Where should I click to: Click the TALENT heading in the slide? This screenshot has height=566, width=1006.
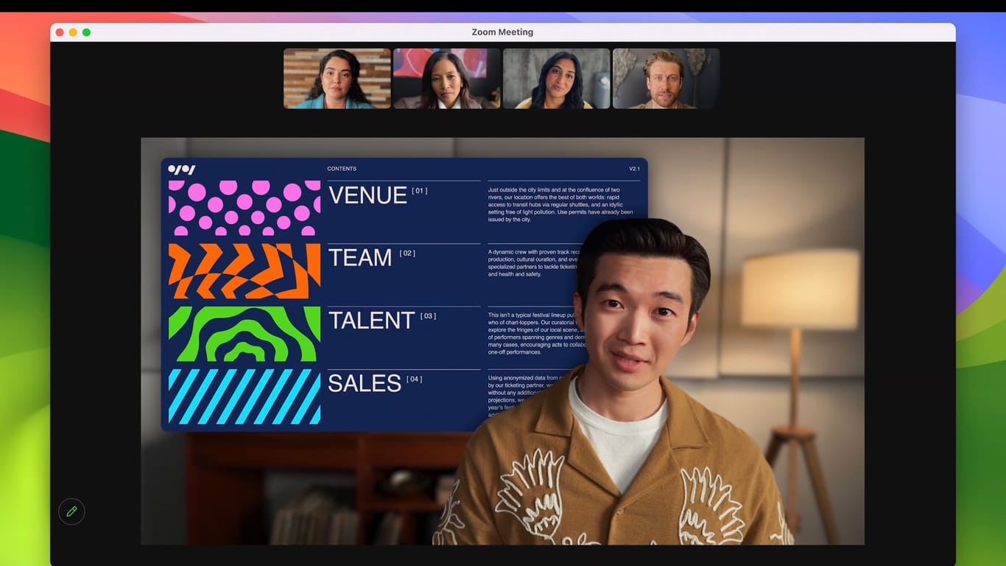(372, 321)
